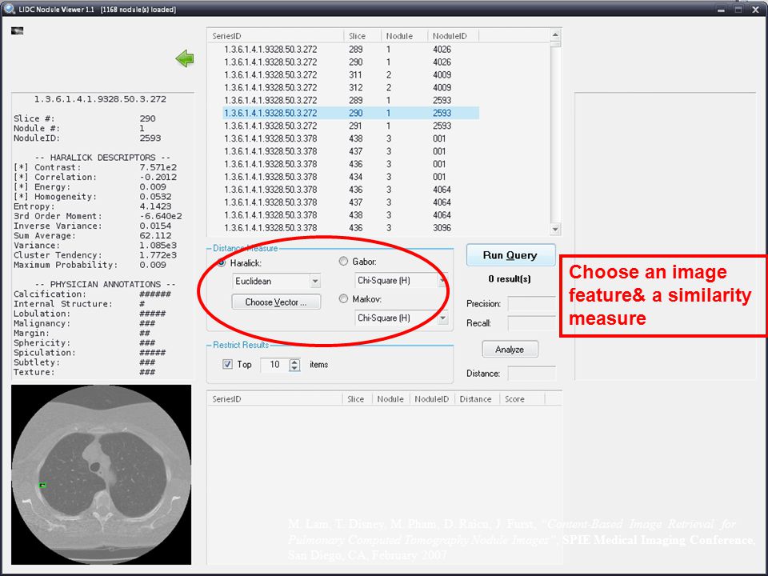Image resolution: width=768 pixels, height=576 pixels.
Task: Select the Haralick radio button
Action: click(222, 263)
